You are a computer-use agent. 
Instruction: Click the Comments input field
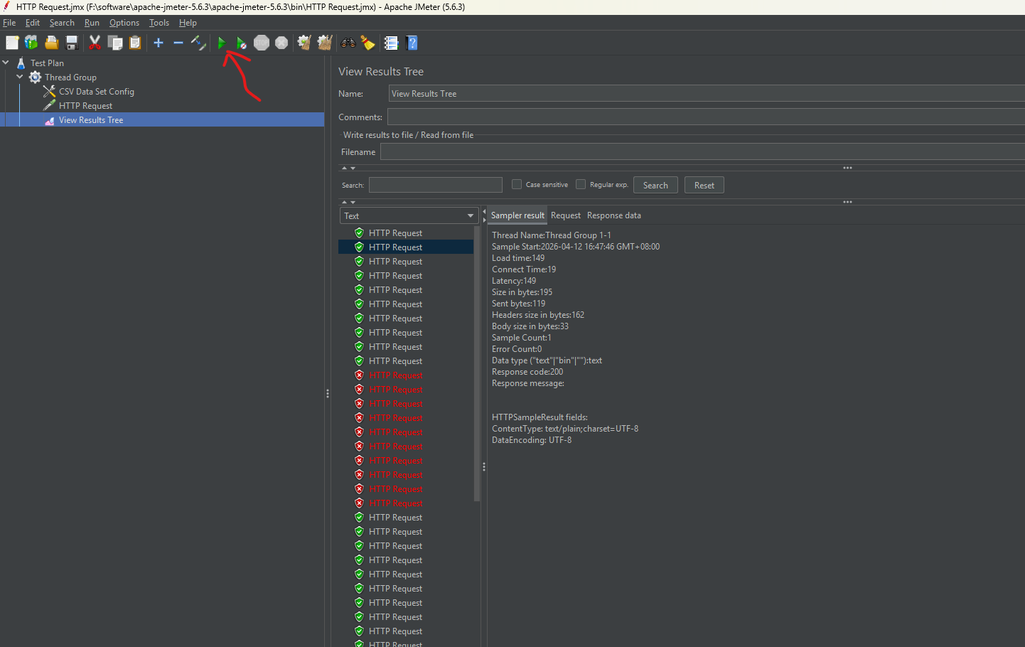pyautogui.click(x=706, y=117)
